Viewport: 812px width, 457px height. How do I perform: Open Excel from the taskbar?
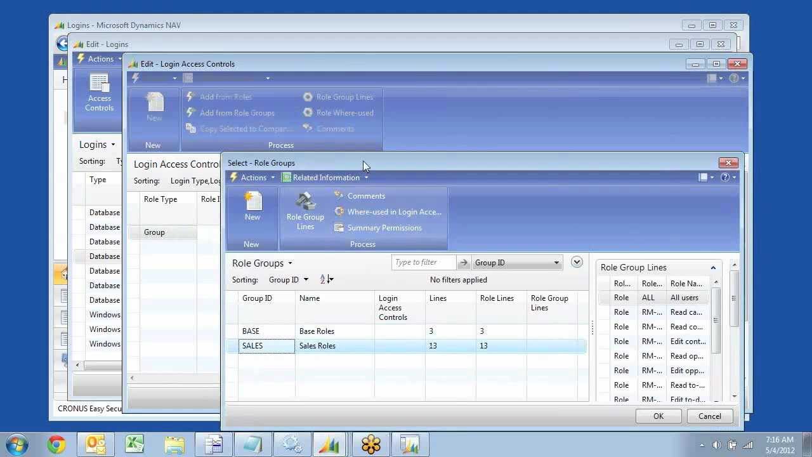[135, 444]
